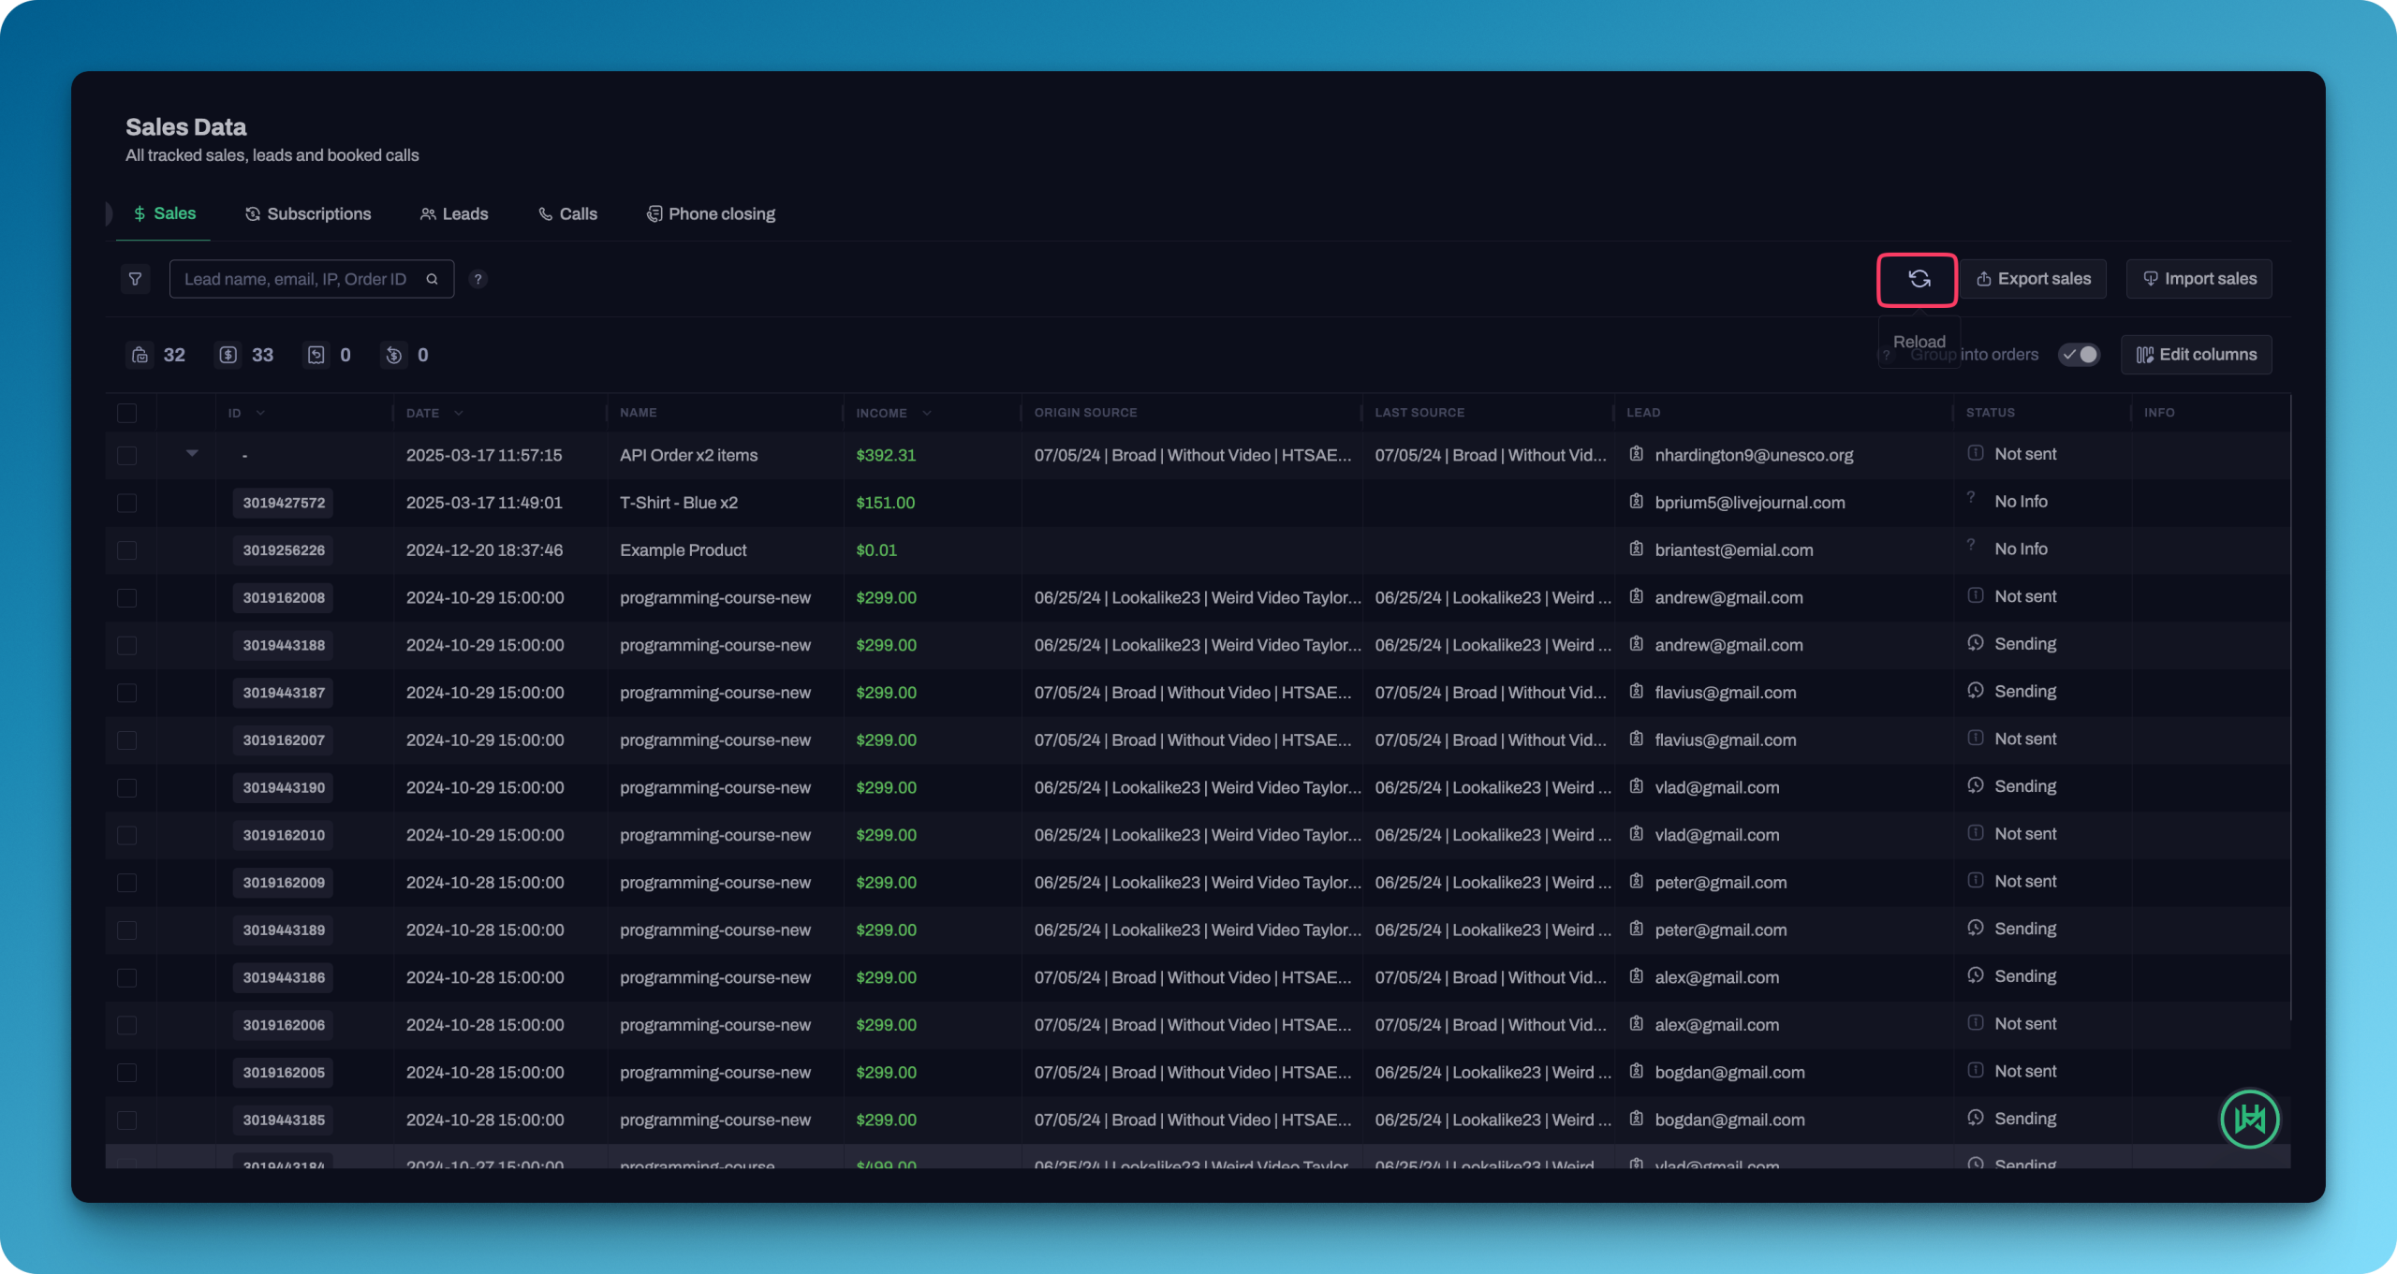Sort by the Date column arrow

pos(459,413)
